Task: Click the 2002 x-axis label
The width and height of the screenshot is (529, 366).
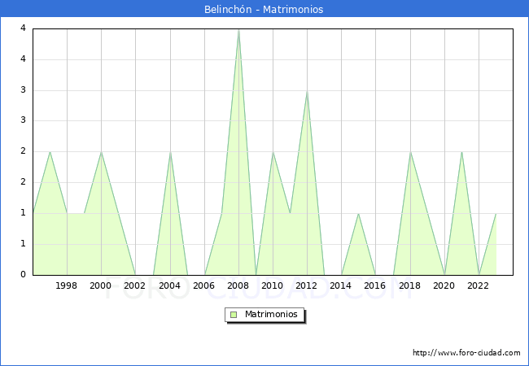Action: coord(135,285)
